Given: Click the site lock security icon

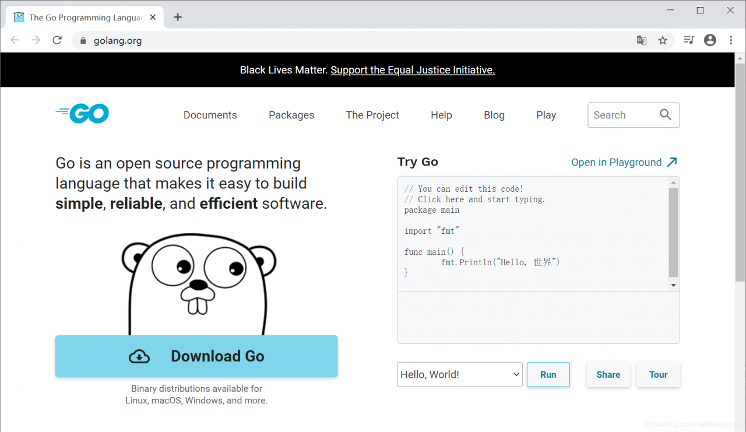Looking at the screenshot, I should point(83,40).
